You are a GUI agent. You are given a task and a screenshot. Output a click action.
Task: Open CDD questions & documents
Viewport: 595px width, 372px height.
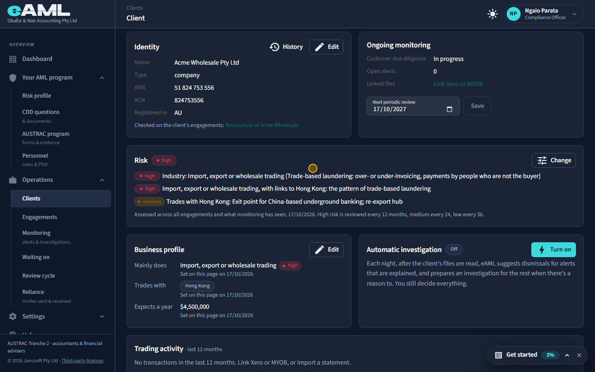[61, 116]
